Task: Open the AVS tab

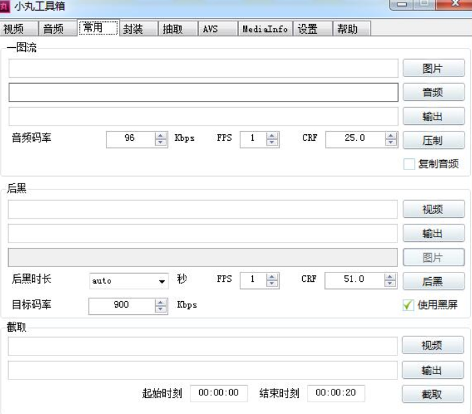Action: click(x=218, y=29)
